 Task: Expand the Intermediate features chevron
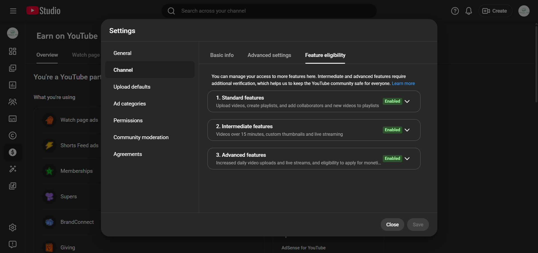[x=407, y=130]
